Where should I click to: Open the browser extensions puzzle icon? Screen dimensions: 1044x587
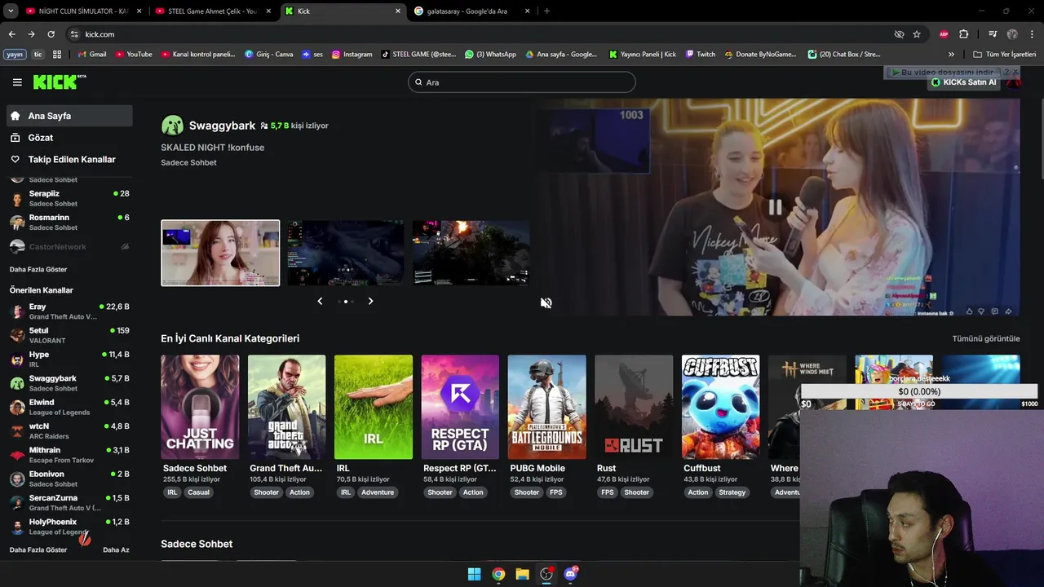[963, 34]
